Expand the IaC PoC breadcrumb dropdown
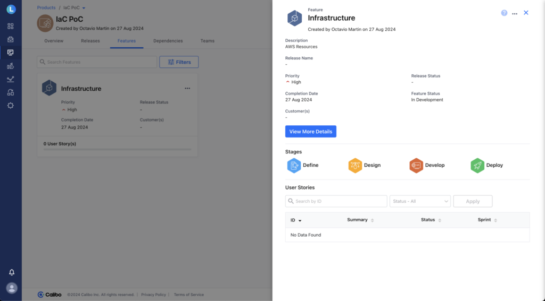 (84, 8)
